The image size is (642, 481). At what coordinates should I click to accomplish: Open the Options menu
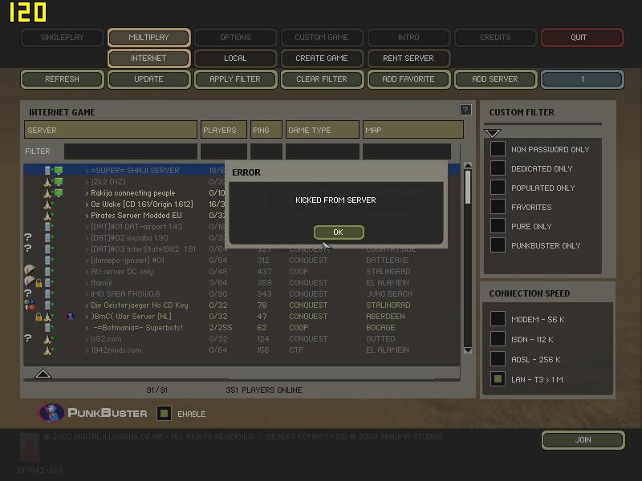(x=235, y=37)
